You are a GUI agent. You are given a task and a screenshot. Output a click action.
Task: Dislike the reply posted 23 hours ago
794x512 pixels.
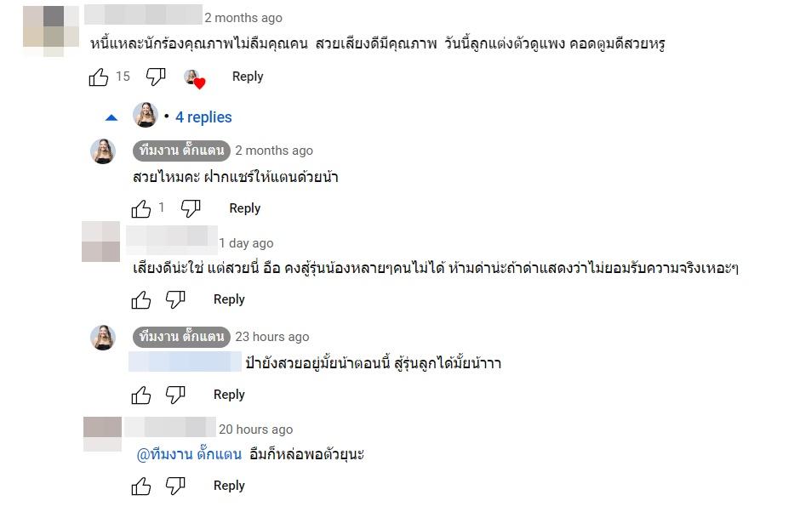tap(175, 395)
